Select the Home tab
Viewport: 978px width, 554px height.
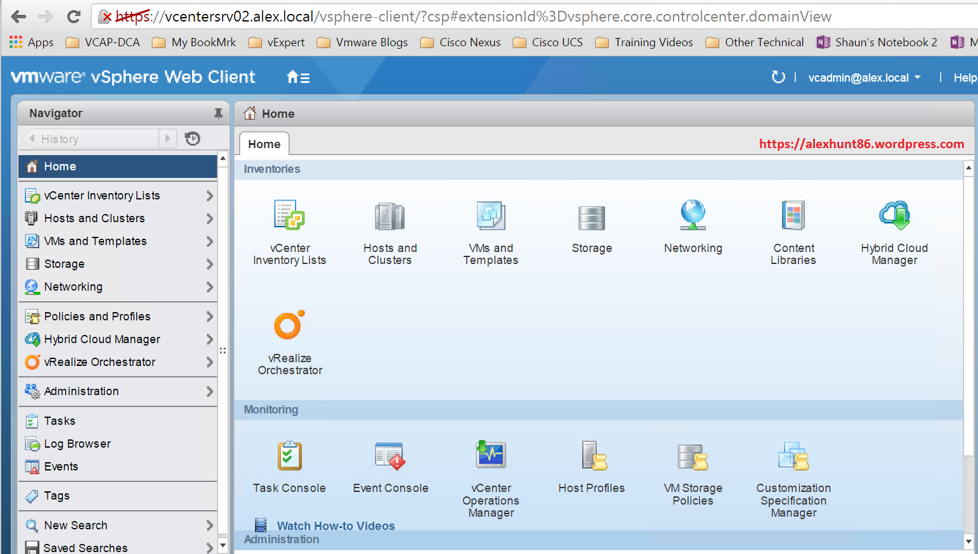click(264, 144)
